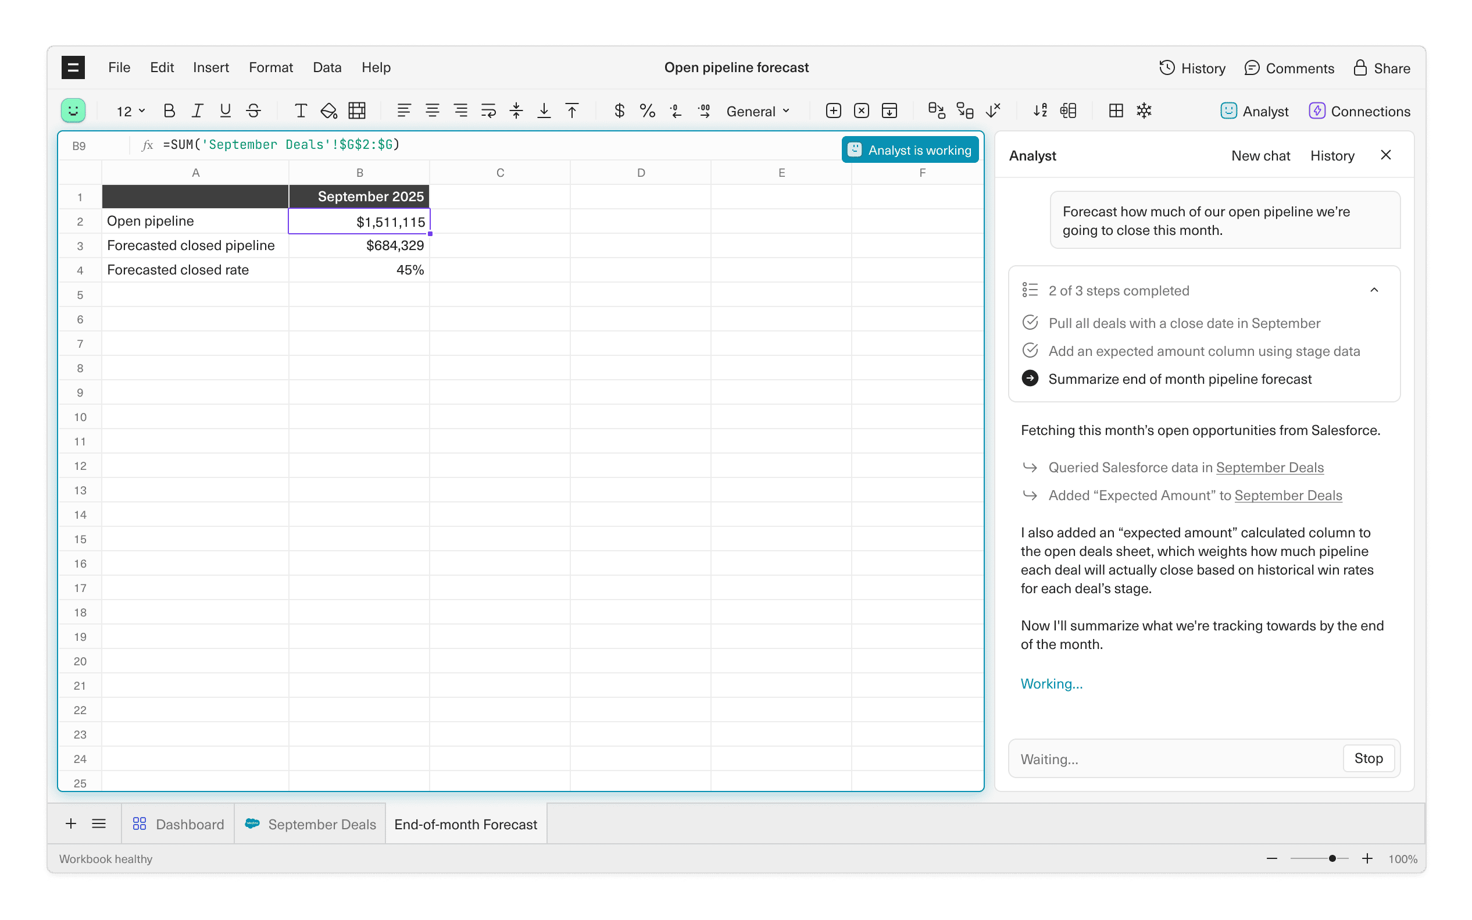The image size is (1472, 920).
Task: Toggle bold formatting
Action: point(169,110)
